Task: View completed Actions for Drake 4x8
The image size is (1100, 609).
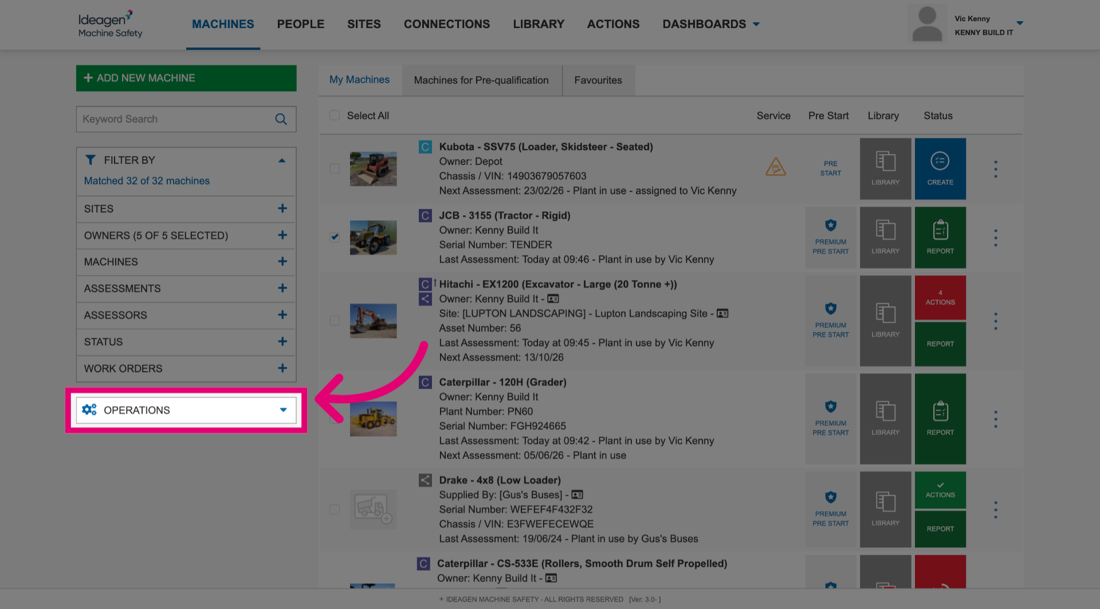Action: [x=940, y=490]
